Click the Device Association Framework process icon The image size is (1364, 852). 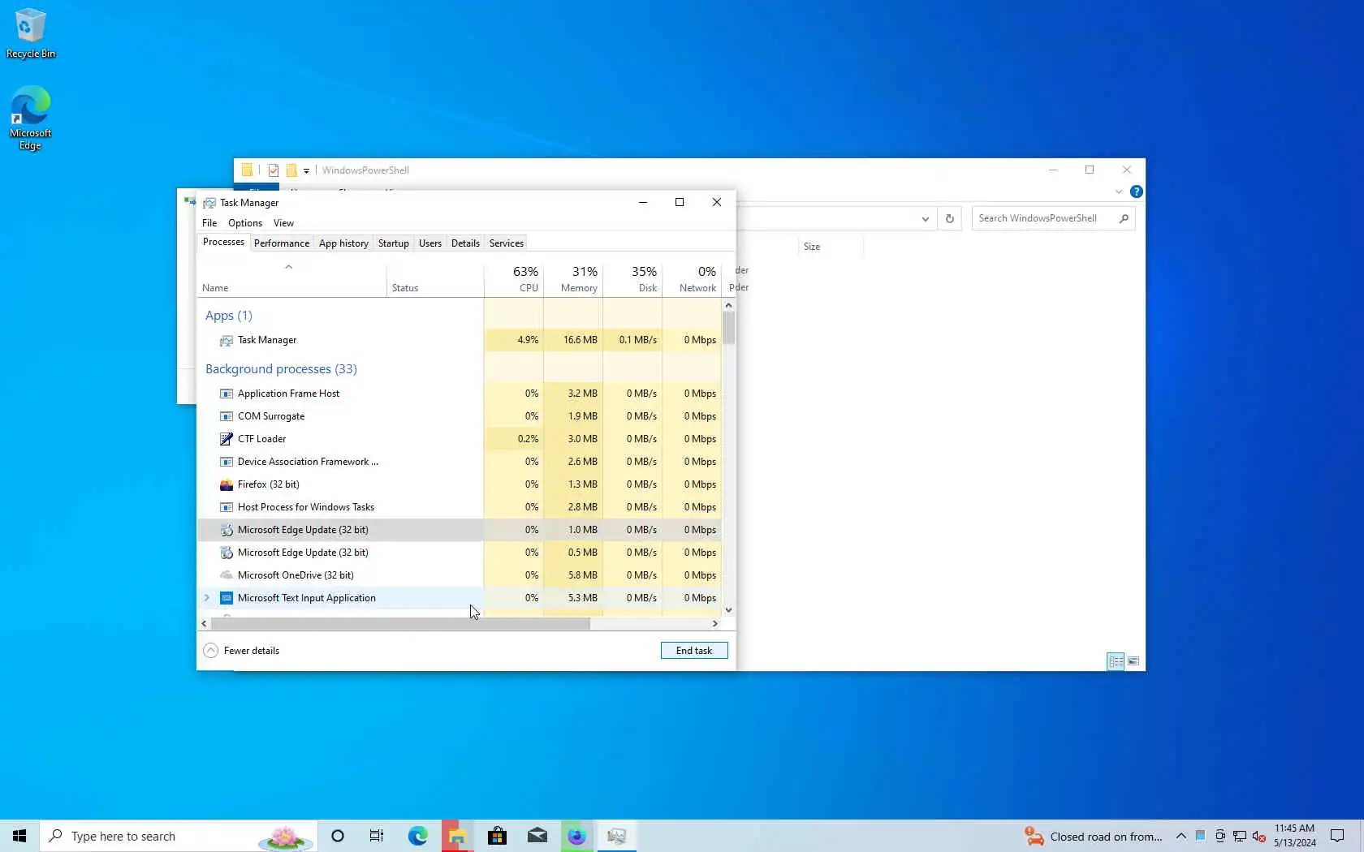click(x=227, y=462)
